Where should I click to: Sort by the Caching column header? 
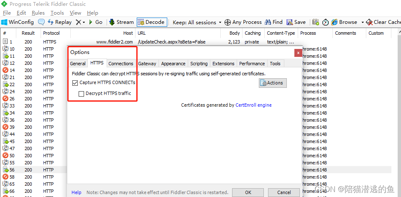point(253,33)
